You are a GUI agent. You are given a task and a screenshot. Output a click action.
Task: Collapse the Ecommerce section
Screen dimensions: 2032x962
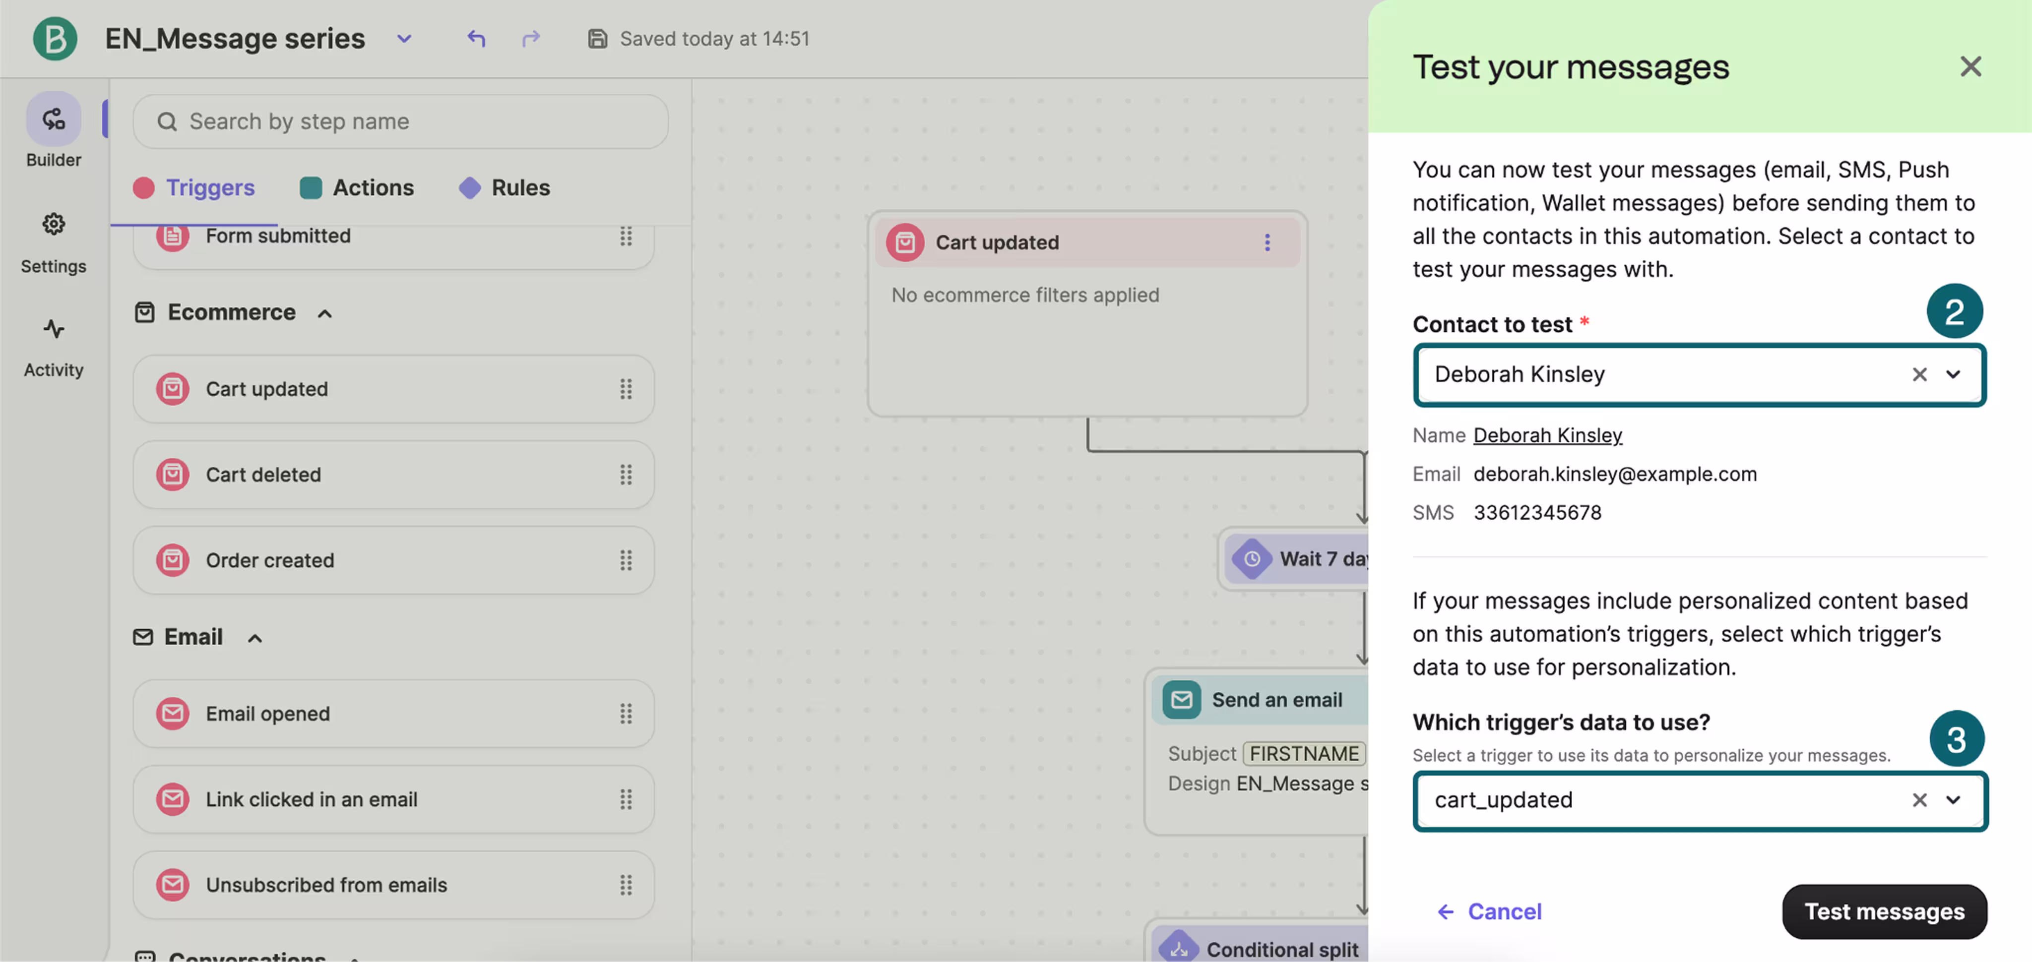point(324,314)
